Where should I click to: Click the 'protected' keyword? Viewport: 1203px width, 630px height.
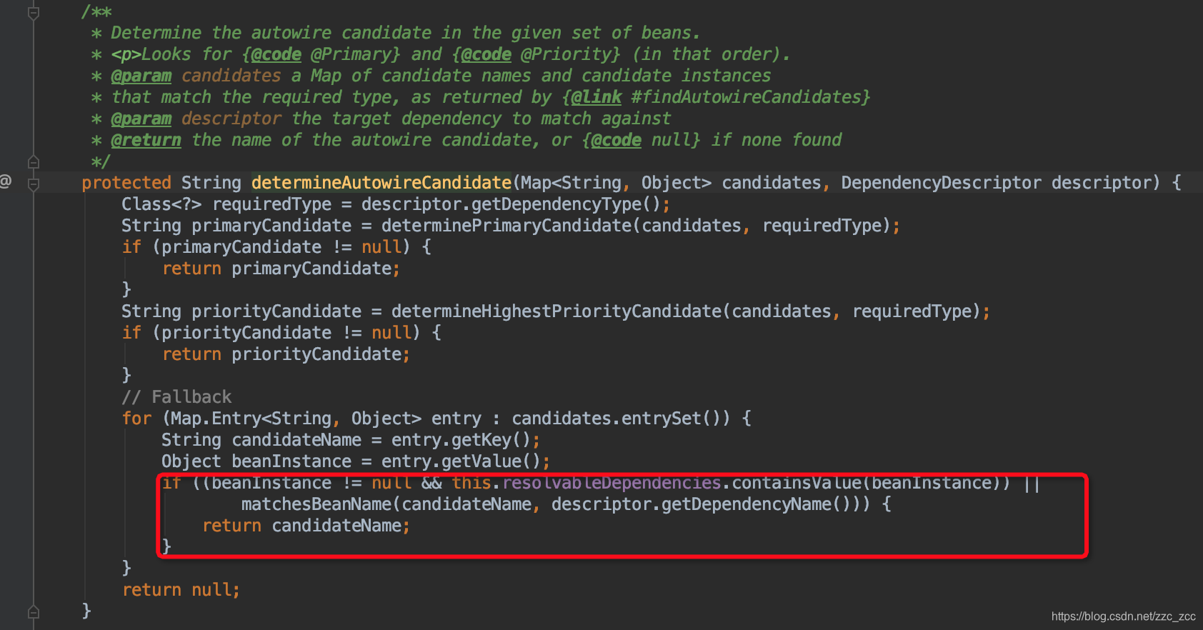coord(126,183)
